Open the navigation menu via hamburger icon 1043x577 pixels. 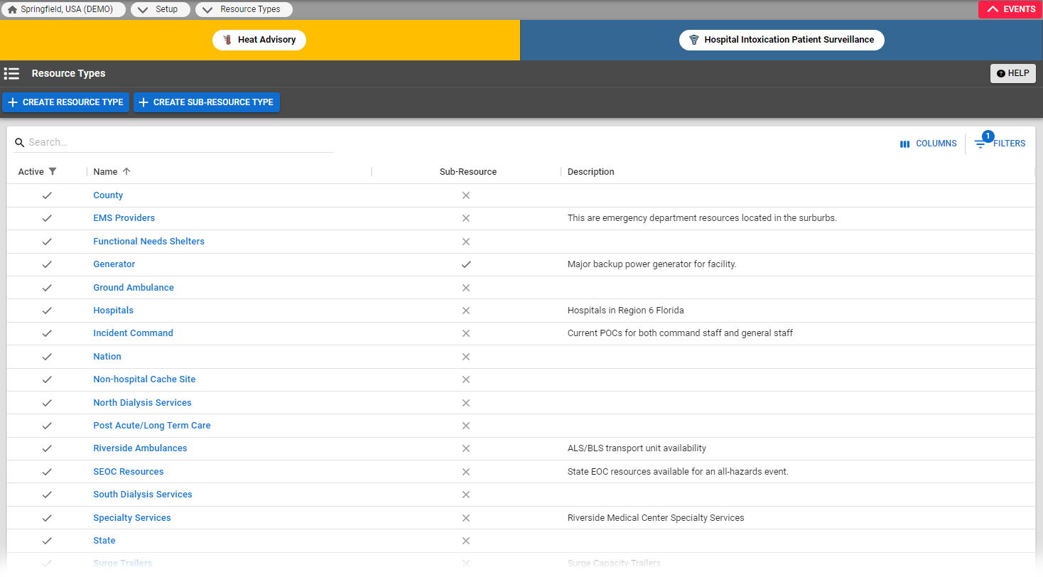coord(11,73)
